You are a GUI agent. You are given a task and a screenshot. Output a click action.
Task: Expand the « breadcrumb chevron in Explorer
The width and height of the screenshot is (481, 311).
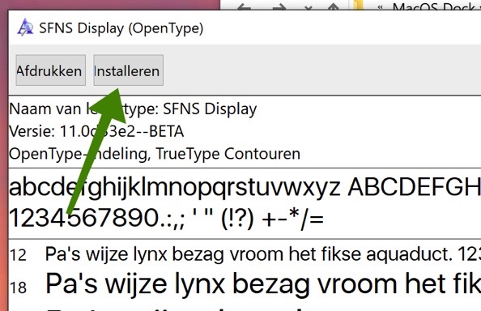coord(381,7)
